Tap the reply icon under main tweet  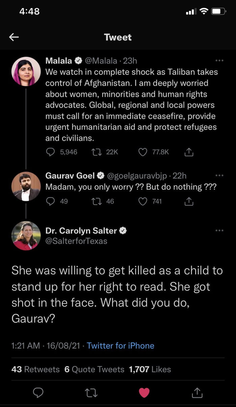point(38,392)
